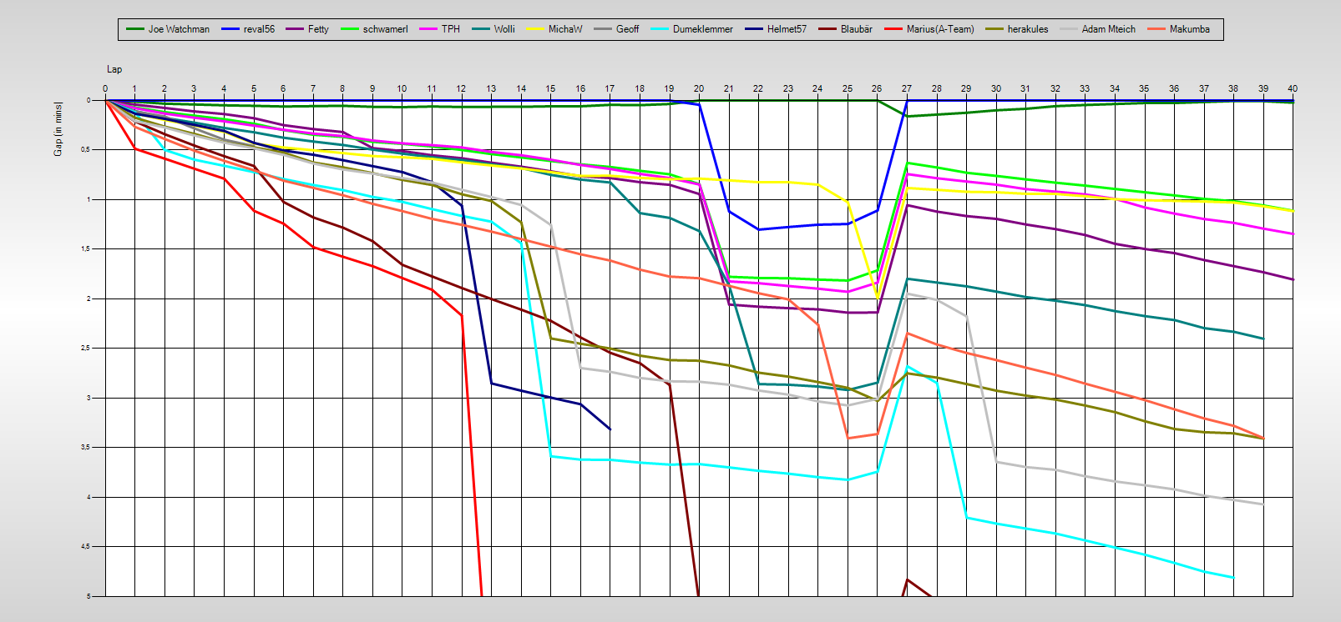Select herakules in the legend
1341x622 pixels.
[x=1016, y=29]
